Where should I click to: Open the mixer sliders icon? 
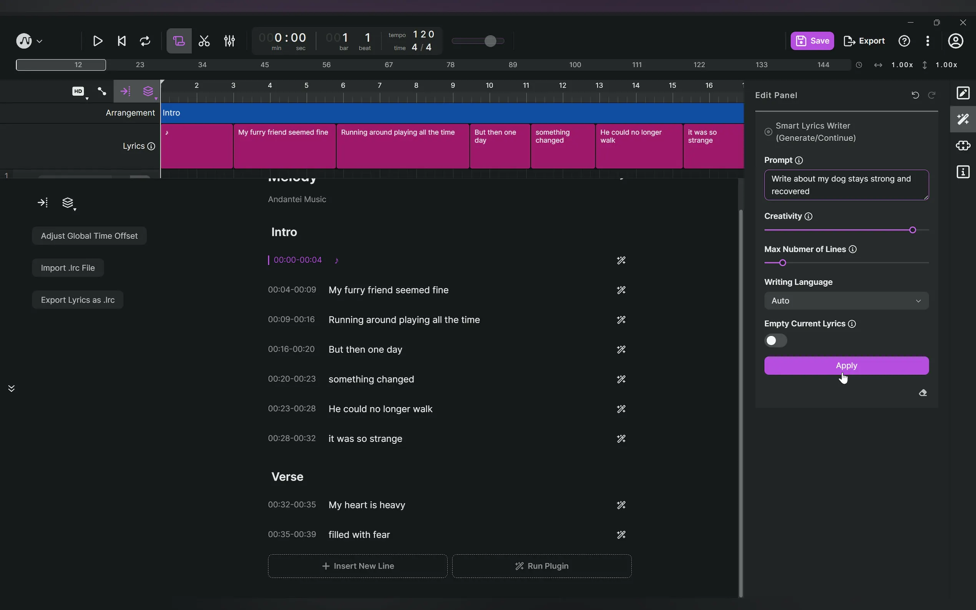coord(229,41)
